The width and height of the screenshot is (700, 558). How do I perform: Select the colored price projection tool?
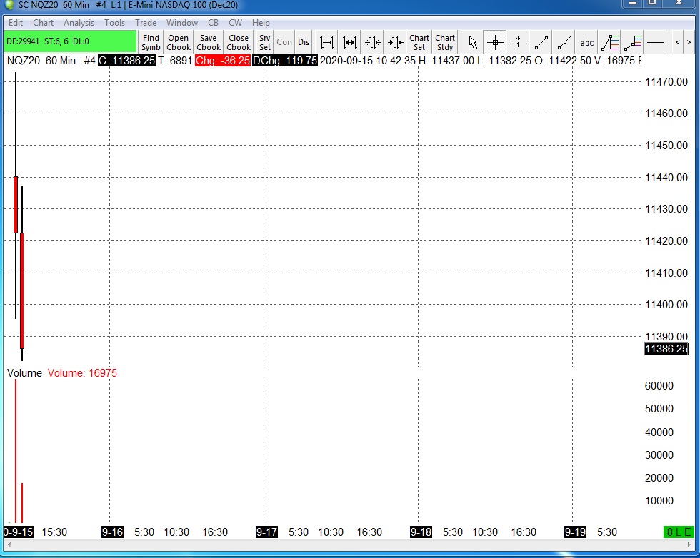633,42
